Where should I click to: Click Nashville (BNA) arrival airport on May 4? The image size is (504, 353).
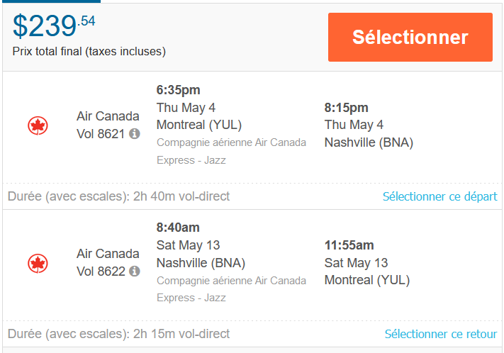pos(369,142)
